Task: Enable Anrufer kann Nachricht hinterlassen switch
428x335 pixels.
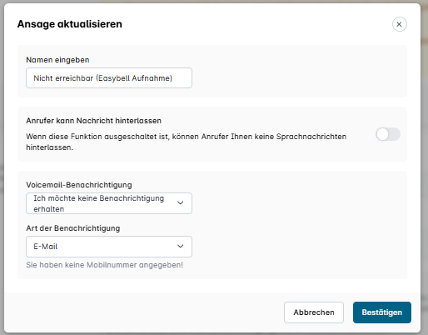Action: [388, 134]
